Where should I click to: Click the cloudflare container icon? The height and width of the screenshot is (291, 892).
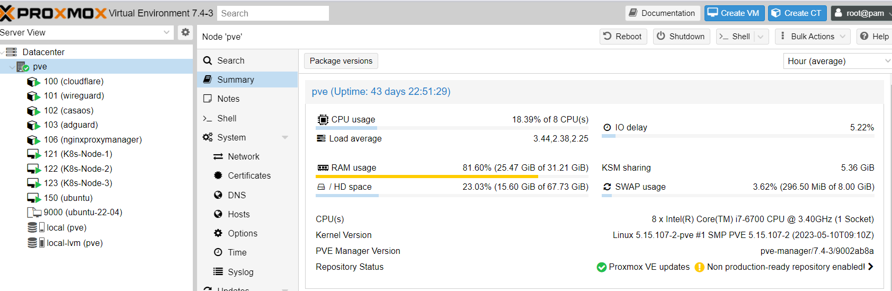point(33,82)
